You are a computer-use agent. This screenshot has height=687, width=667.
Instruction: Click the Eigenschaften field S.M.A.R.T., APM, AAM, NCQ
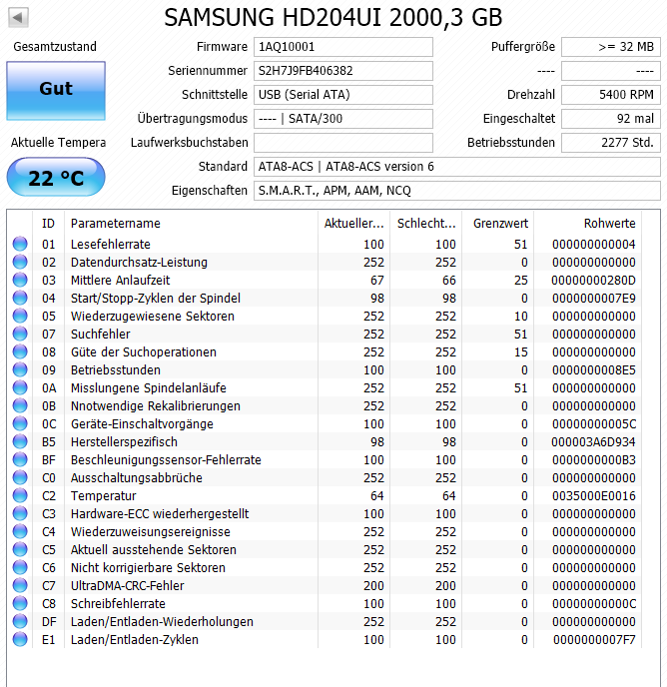click(x=457, y=191)
